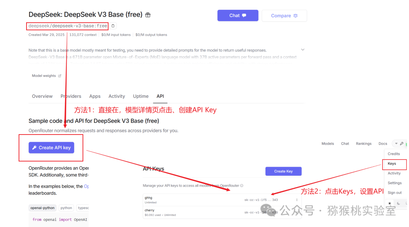This screenshot has width=409, height=227.
Task: Switch to light theme with the sun icon
Action: (390, 203)
